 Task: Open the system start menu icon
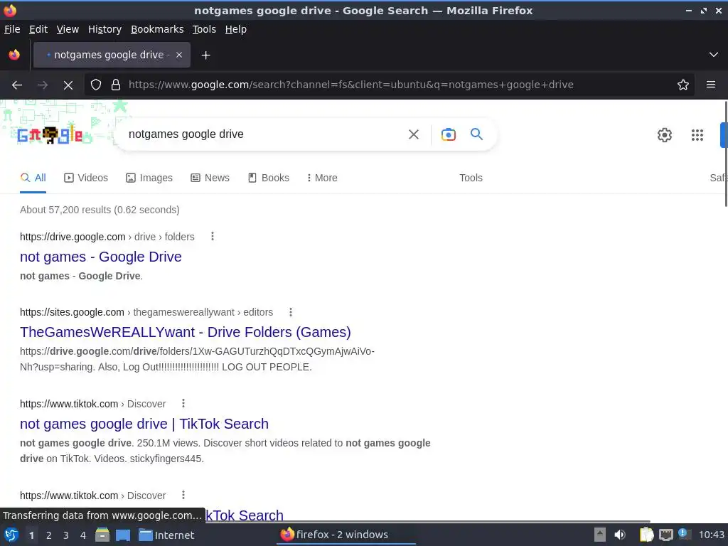click(11, 535)
